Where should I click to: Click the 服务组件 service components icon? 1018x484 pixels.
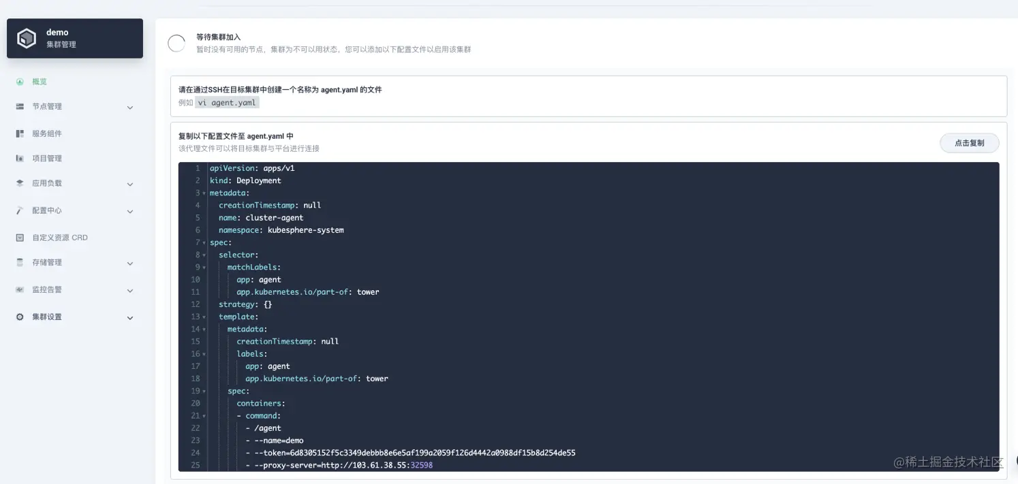[x=20, y=133]
